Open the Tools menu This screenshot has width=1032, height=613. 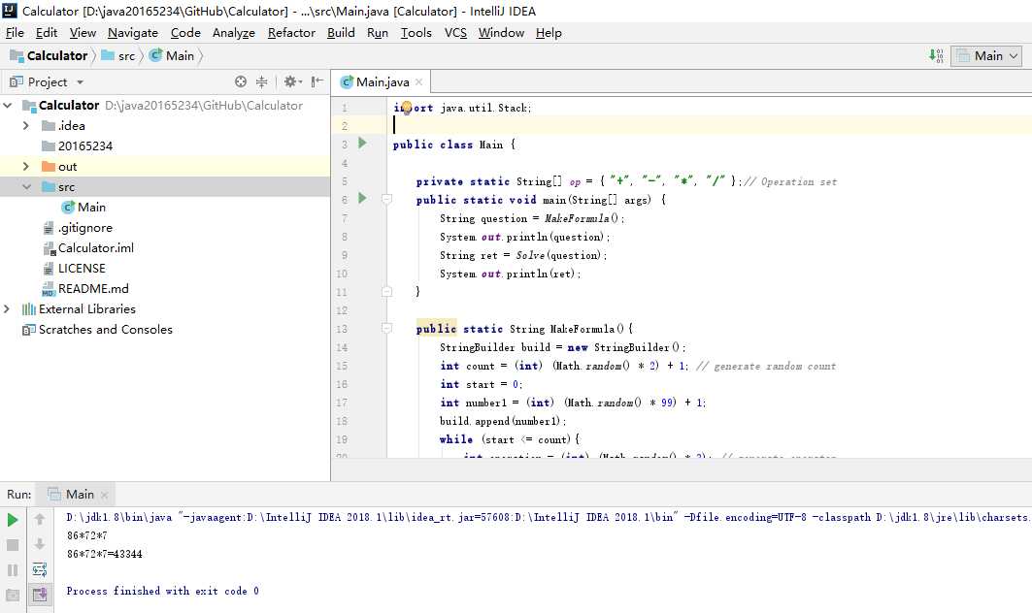pyautogui.click(x=416, y=33)
